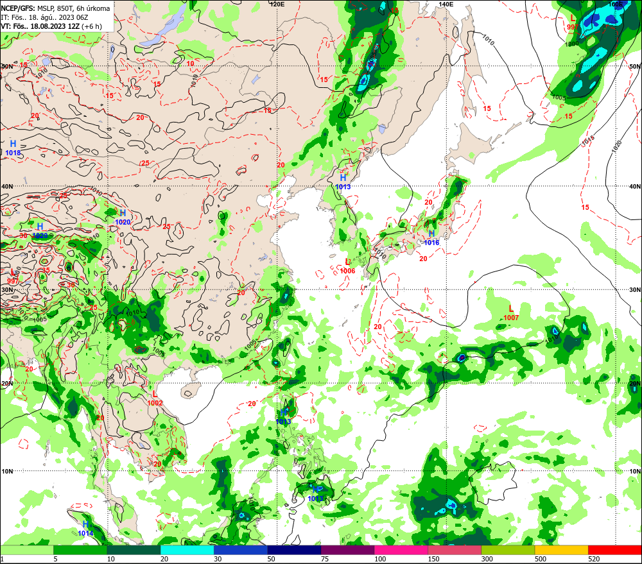
Task: Select the blue 30–50 mm legend swatch
Action: tap(241, 550)
